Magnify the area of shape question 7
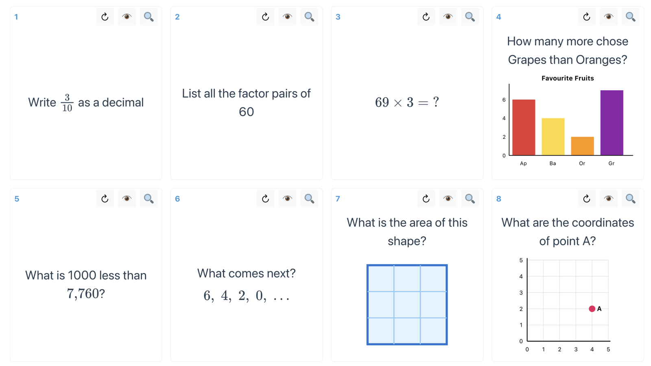Screen dimensions: 651x366 pyautogui.click(x=470, y=199)
